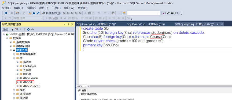The width and height of the screenshot is (232, 100).
Task: Click the Navigate Backward arrow icon
Action: click(6, 13)
